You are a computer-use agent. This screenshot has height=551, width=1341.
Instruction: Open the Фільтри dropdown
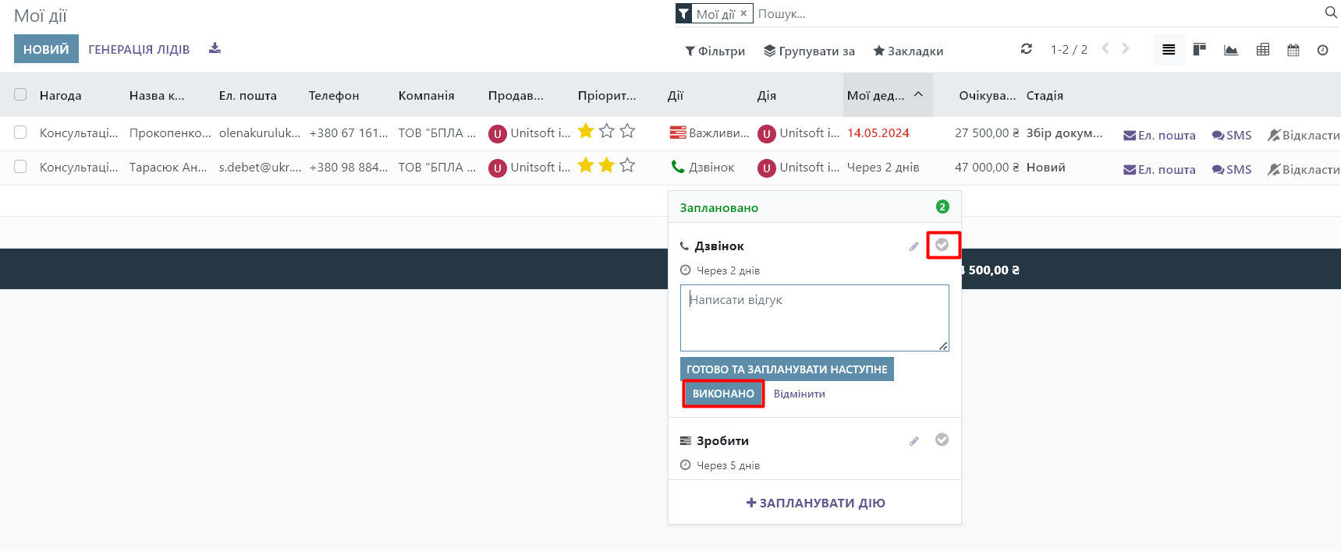pyautogui.click(x=715, y=51)
